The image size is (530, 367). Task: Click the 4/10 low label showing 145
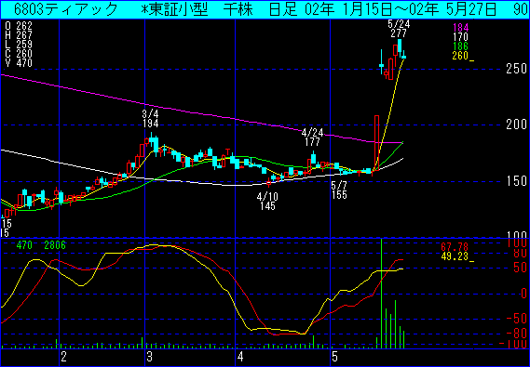267,202
